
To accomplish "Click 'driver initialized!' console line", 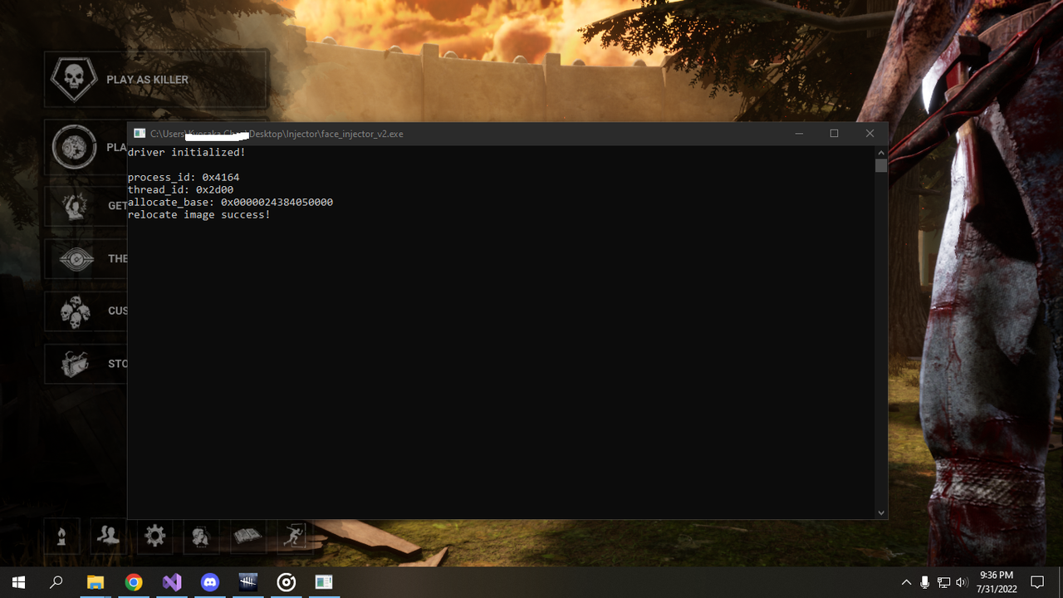I will pyautogui.click(x=186, y=153).
